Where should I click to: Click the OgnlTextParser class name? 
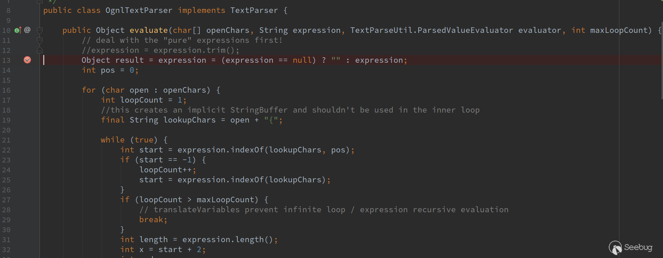[x=139, y=10]
